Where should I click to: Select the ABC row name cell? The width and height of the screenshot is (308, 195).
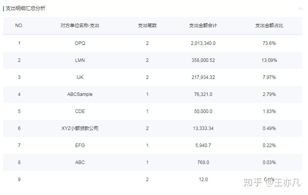80,162
